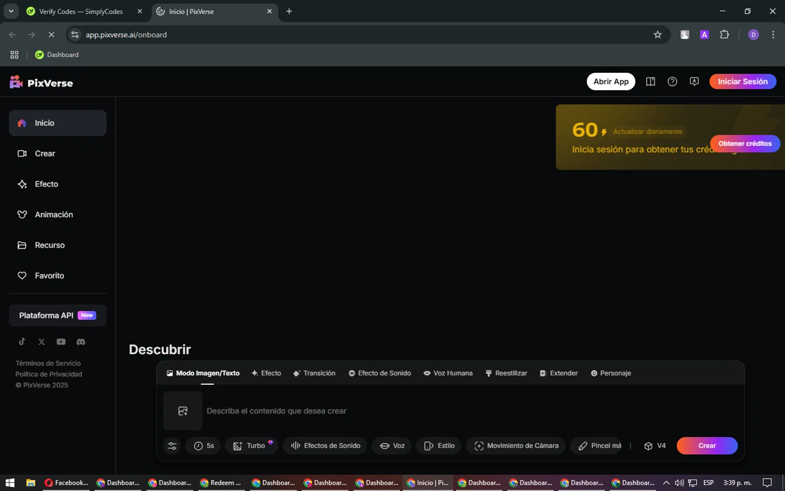Click Obtener créditos button
785x491 pixels.
[x=745, y=143]
